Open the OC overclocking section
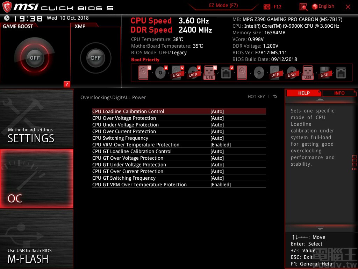The image size is (358, 269). [36, 179]
